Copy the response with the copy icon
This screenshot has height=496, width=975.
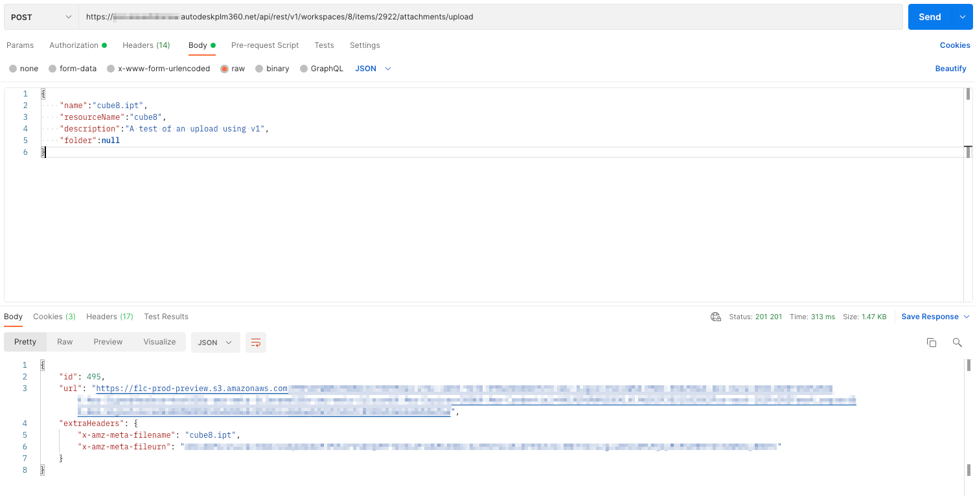[932, 343]
